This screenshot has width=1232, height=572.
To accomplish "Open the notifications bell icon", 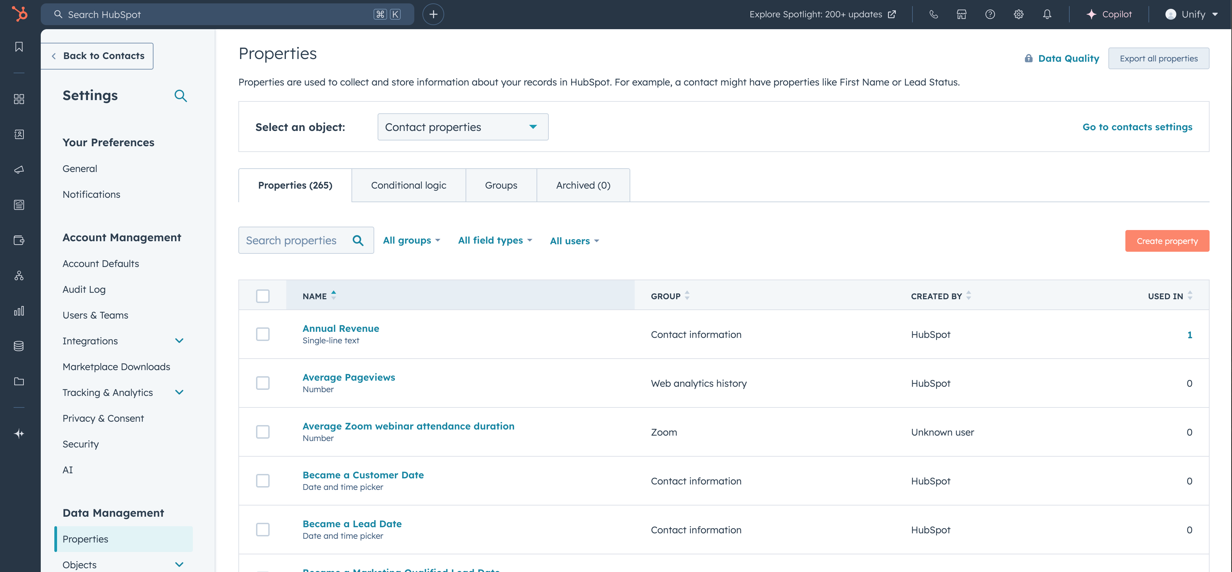I will click(1047, 14).
